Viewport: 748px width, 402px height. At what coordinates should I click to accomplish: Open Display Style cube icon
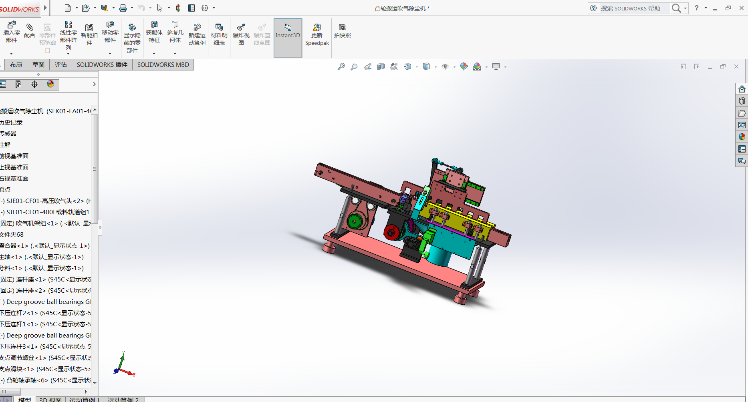tap(426, 67)
